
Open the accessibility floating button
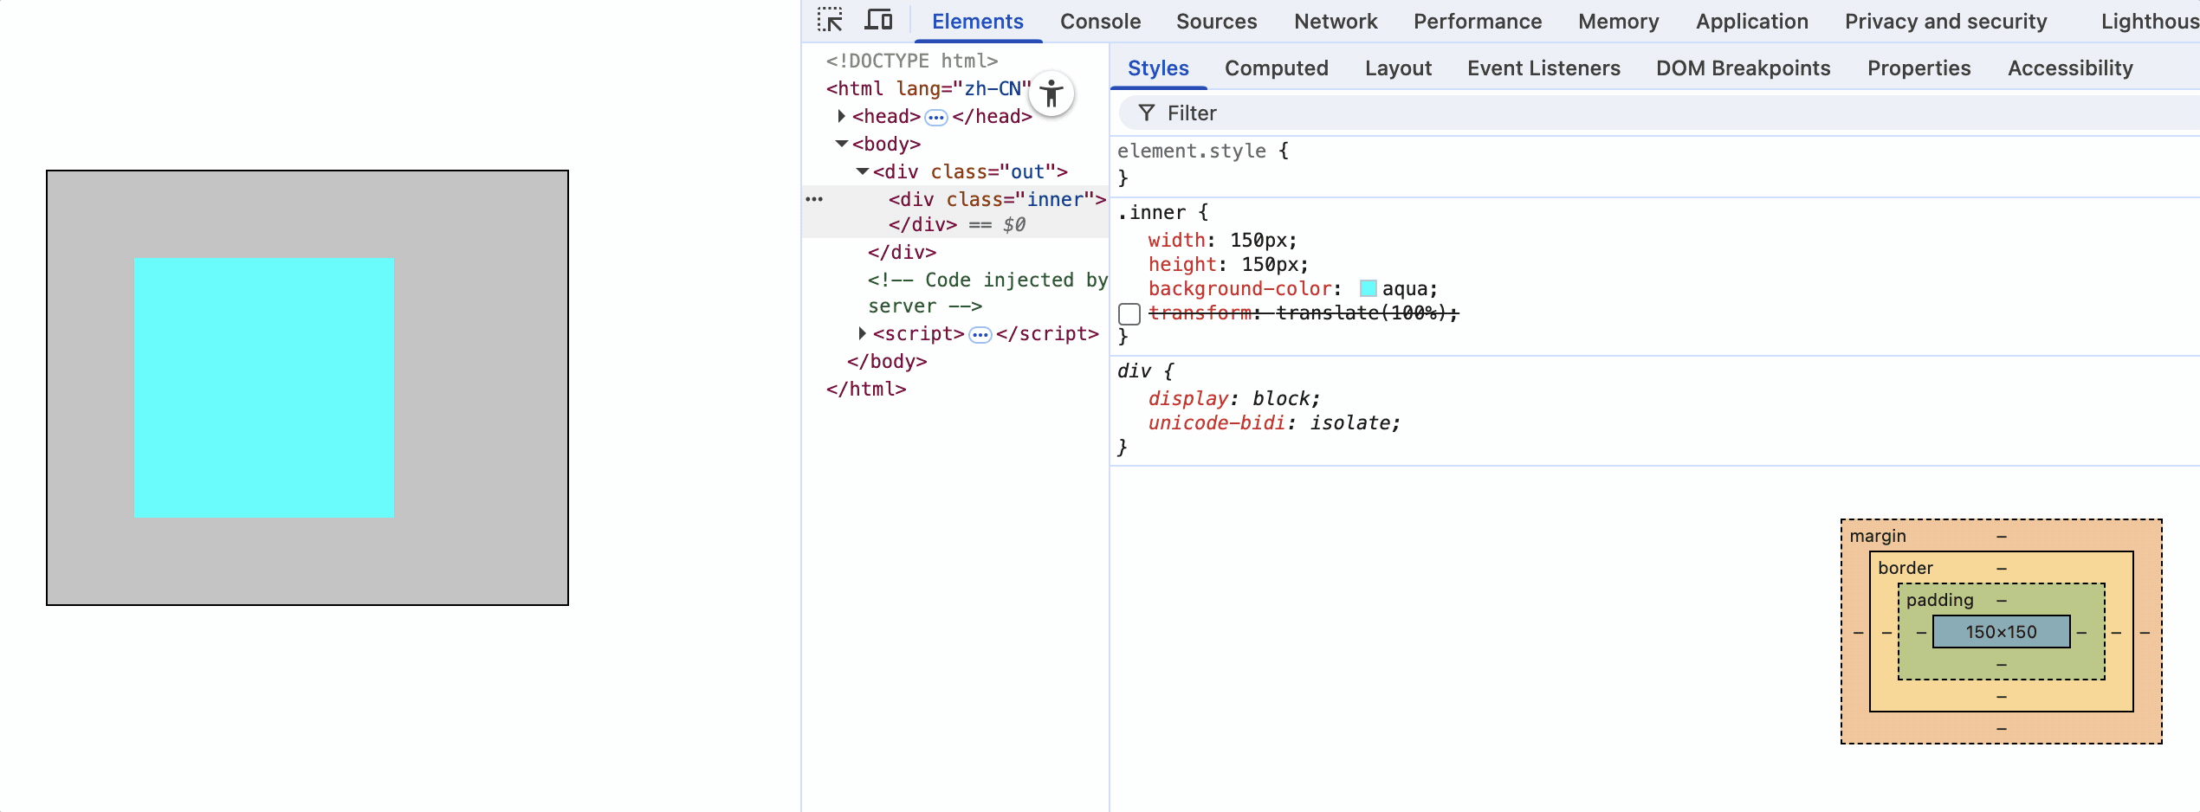pyautogui.click(x=1051, y=93)
